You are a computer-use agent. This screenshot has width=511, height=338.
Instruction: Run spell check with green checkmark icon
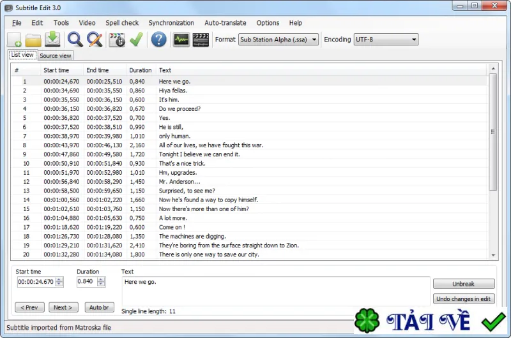tap(136, 40)
